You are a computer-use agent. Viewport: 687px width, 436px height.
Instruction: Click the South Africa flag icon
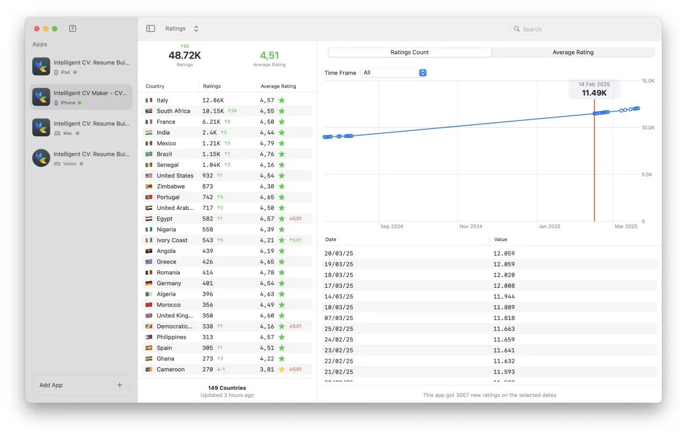[149, 111]
